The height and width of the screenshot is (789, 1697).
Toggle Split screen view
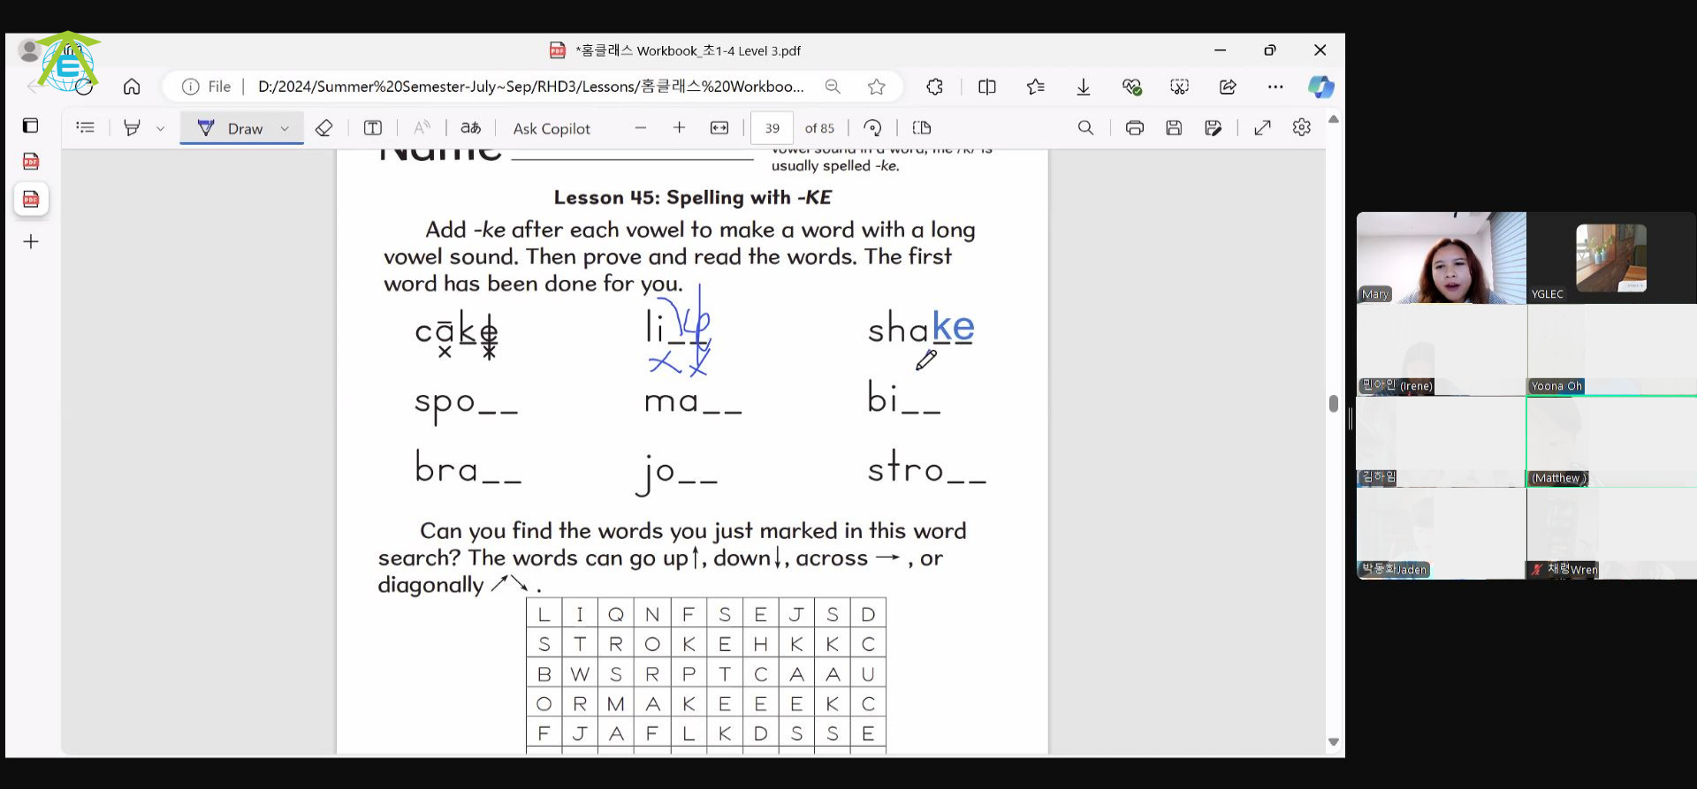tap(987, 87)
